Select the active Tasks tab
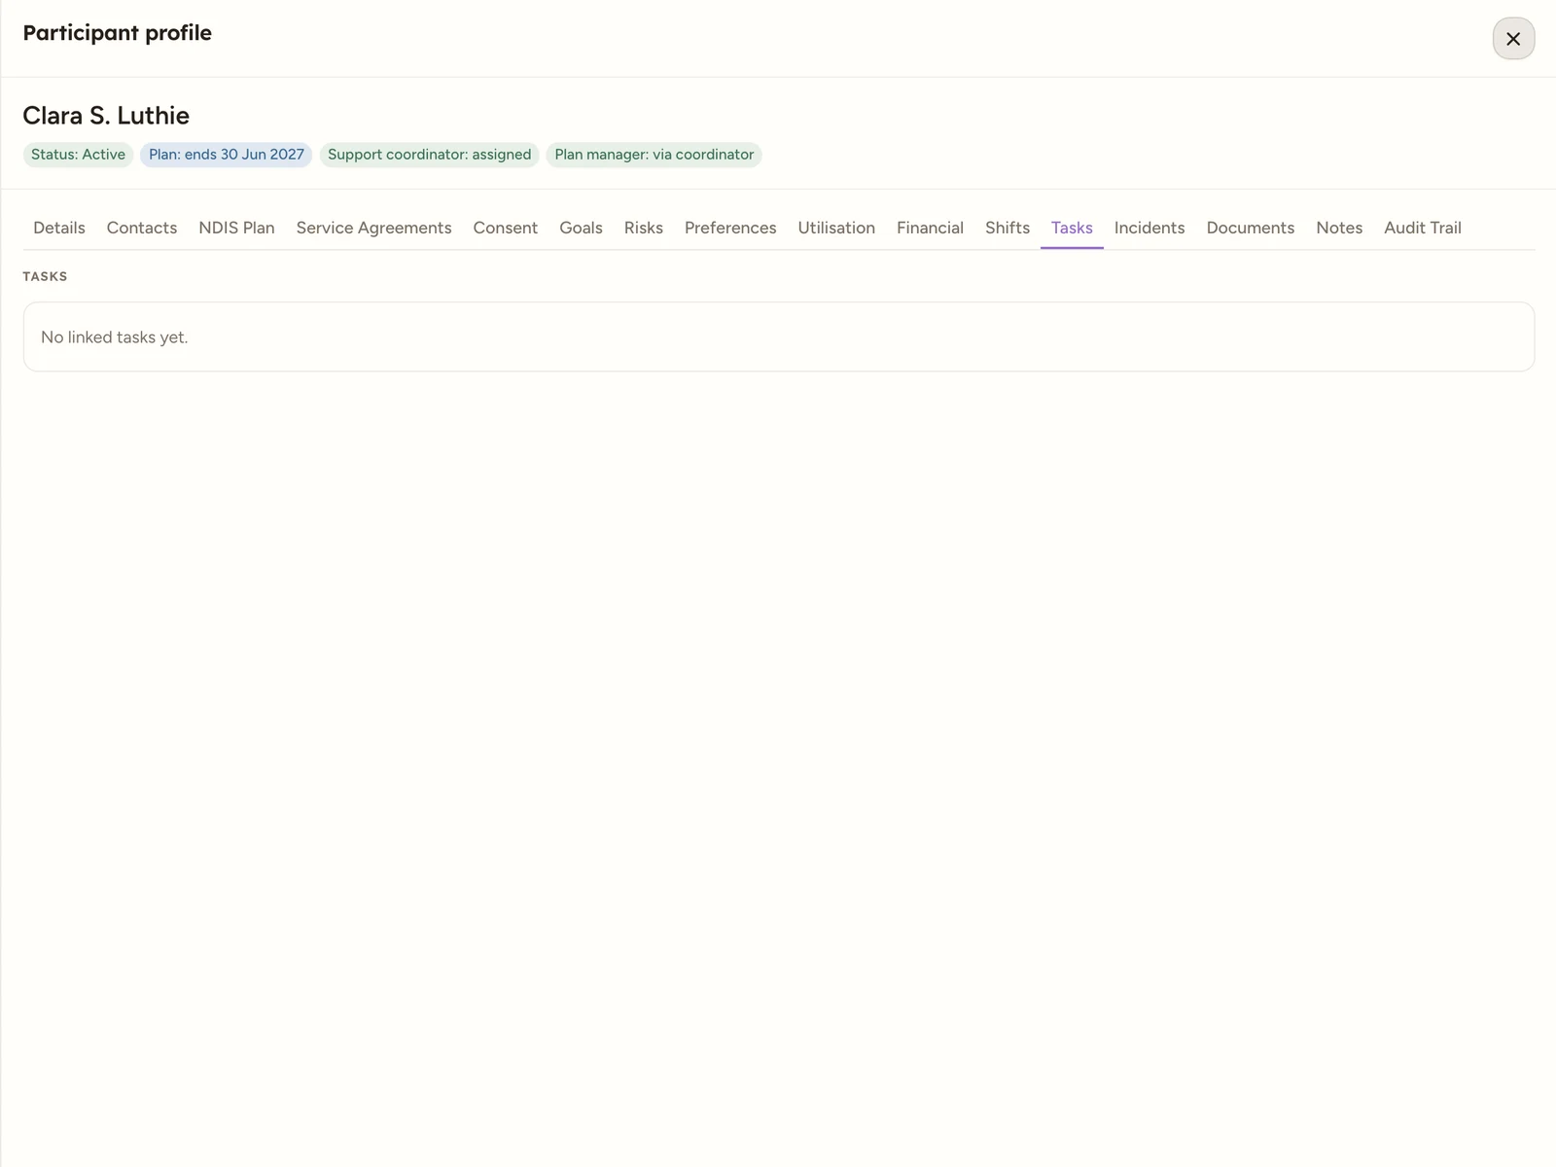Screen dimensions: 1556x1167 (1072, 228)
